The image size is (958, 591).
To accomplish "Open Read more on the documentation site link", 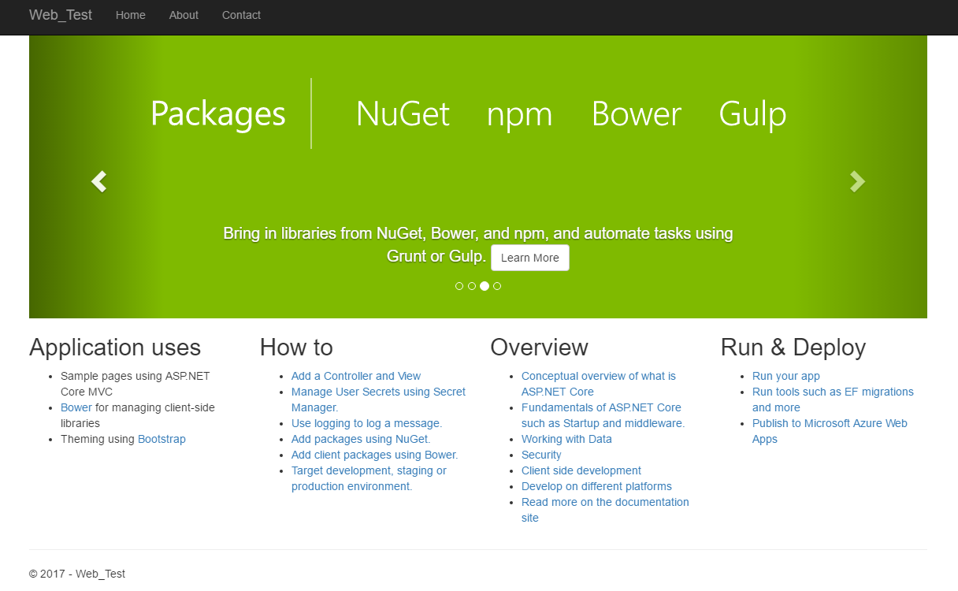I will point(605,510).
